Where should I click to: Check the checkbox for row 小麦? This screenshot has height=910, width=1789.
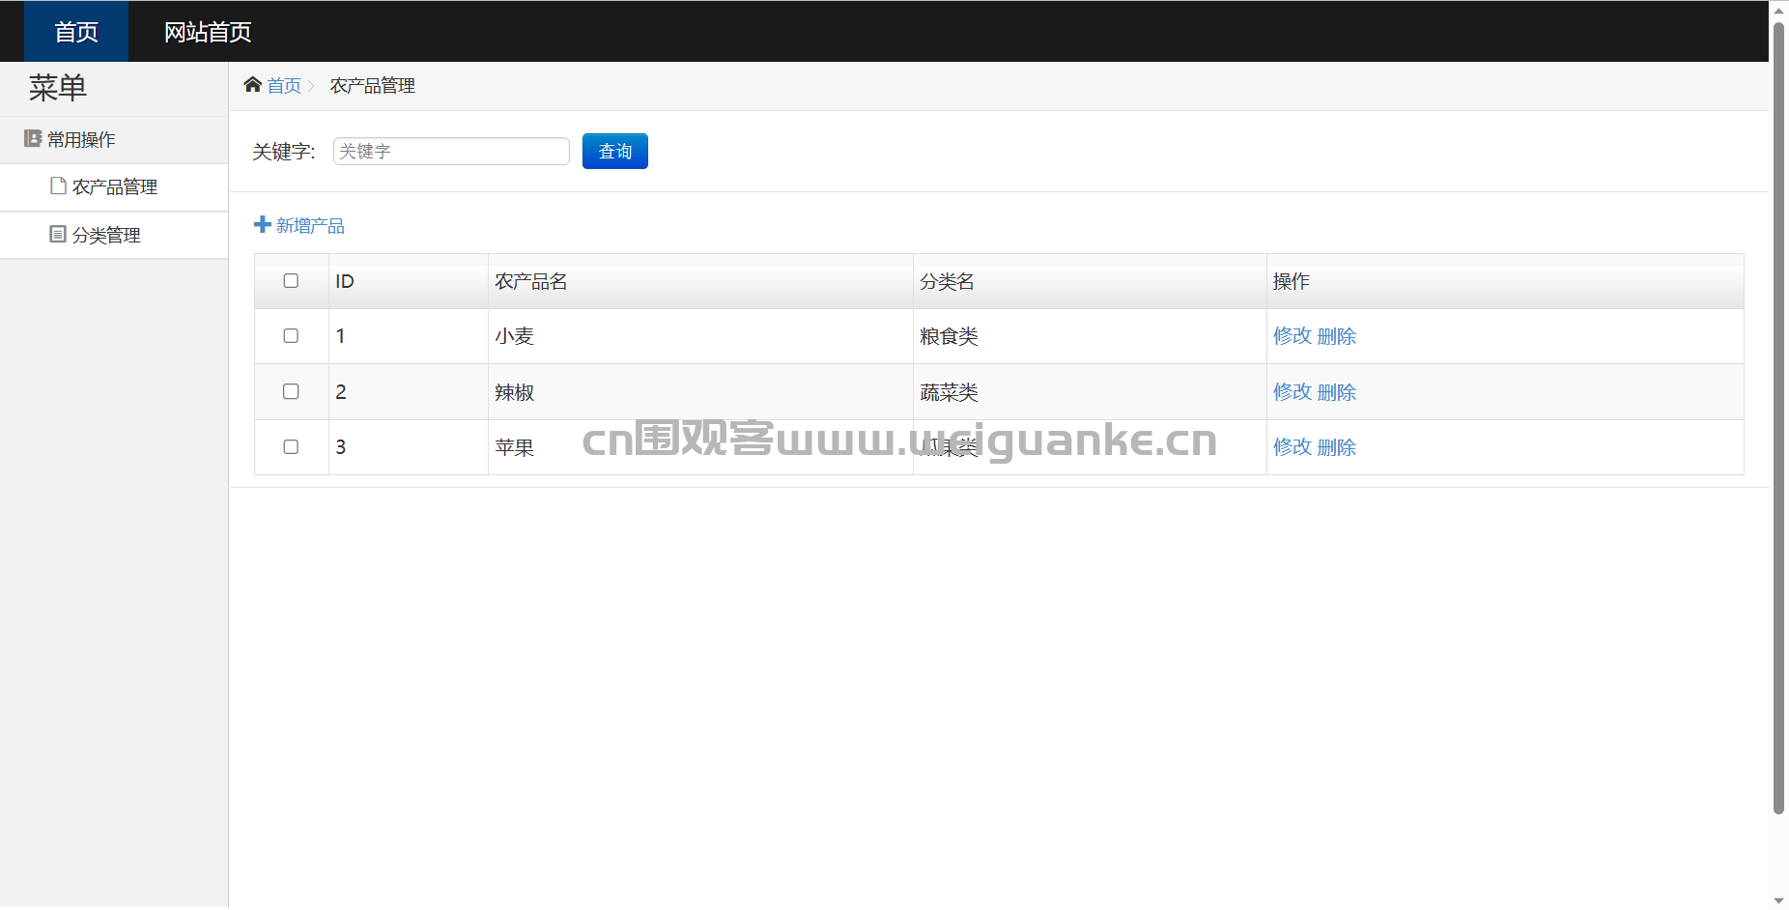[291, 336]
